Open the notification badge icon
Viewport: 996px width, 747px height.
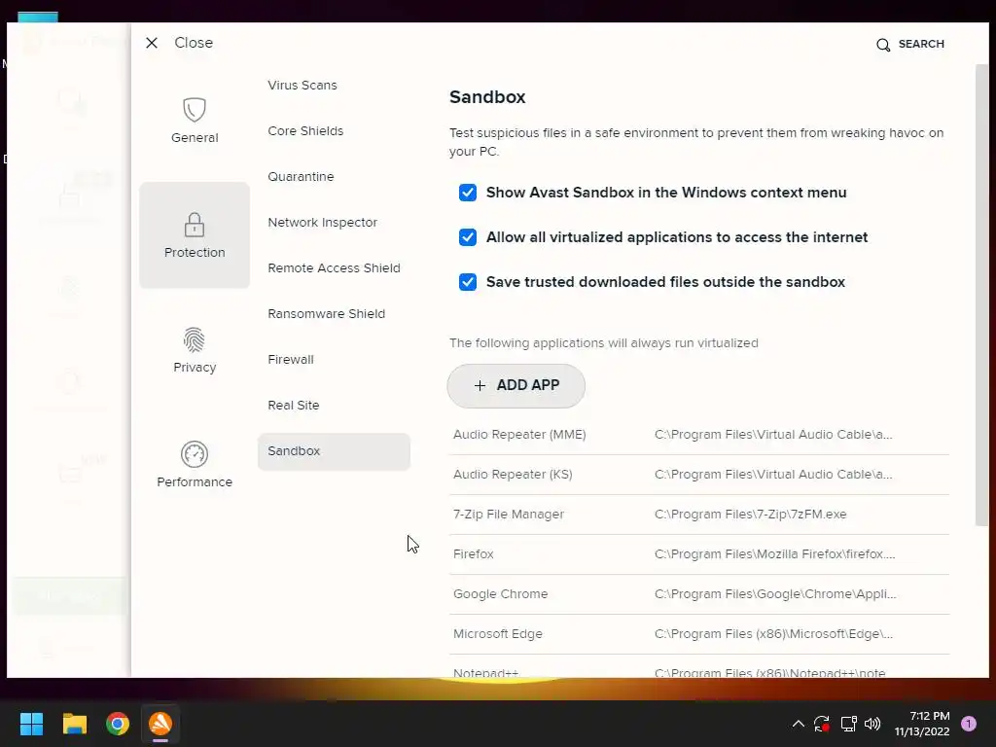(969, 724)
